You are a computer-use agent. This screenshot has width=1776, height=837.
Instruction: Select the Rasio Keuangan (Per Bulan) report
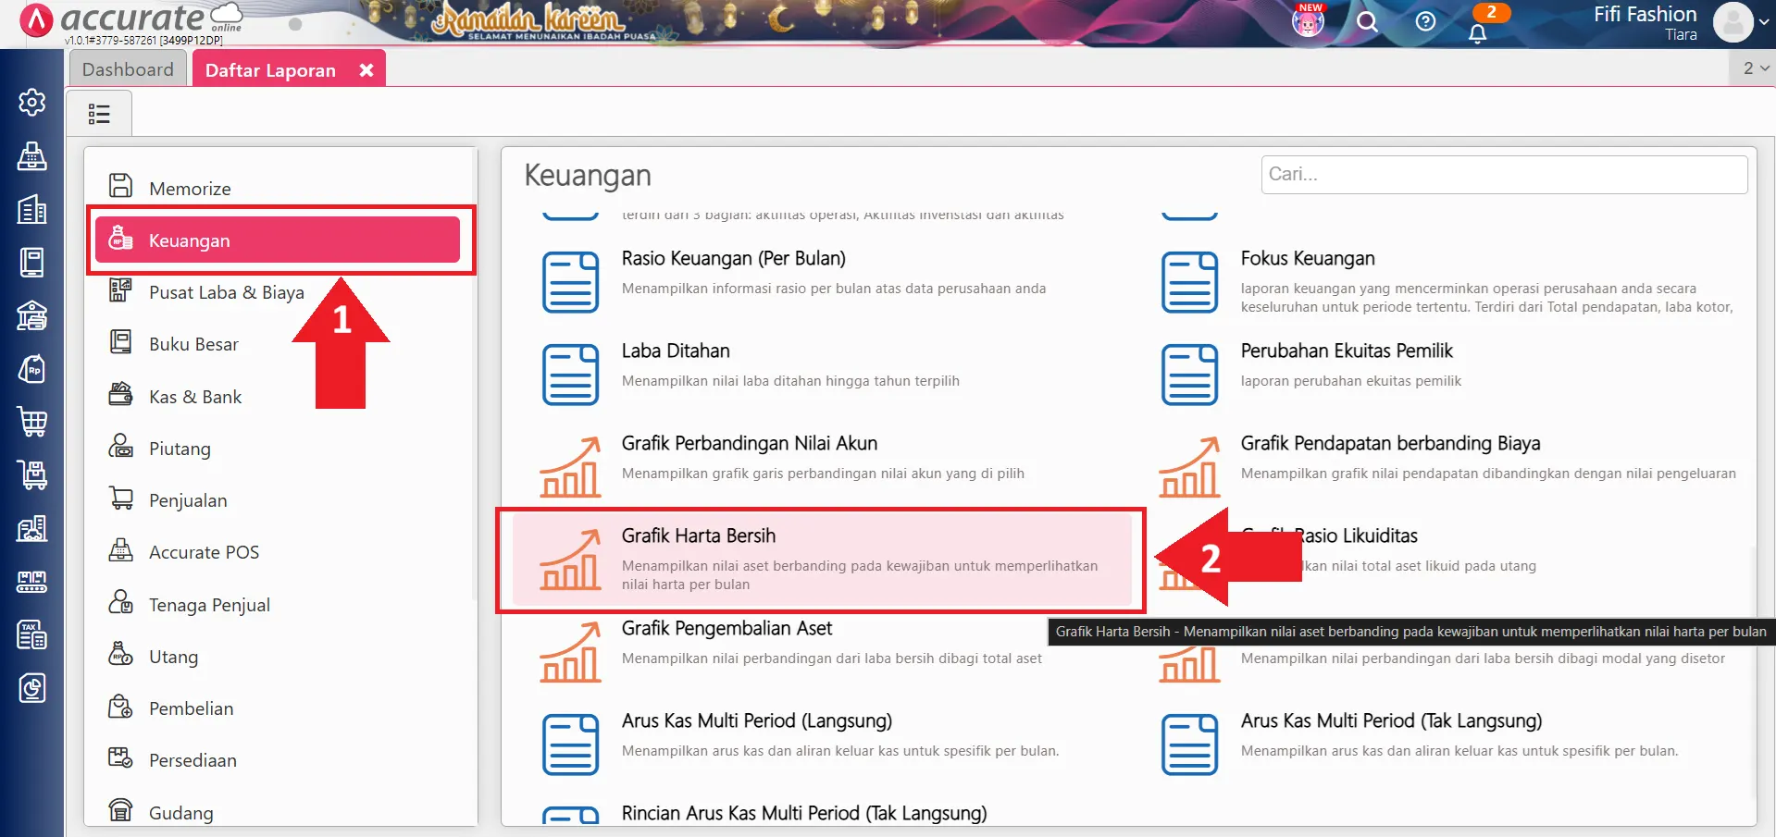point(734,259)
